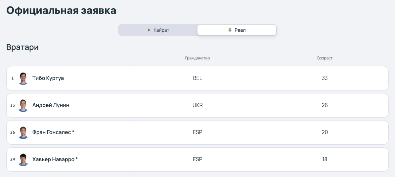Click the Кайрат club crest icon

pyautogui.click(x=149, y=30)
